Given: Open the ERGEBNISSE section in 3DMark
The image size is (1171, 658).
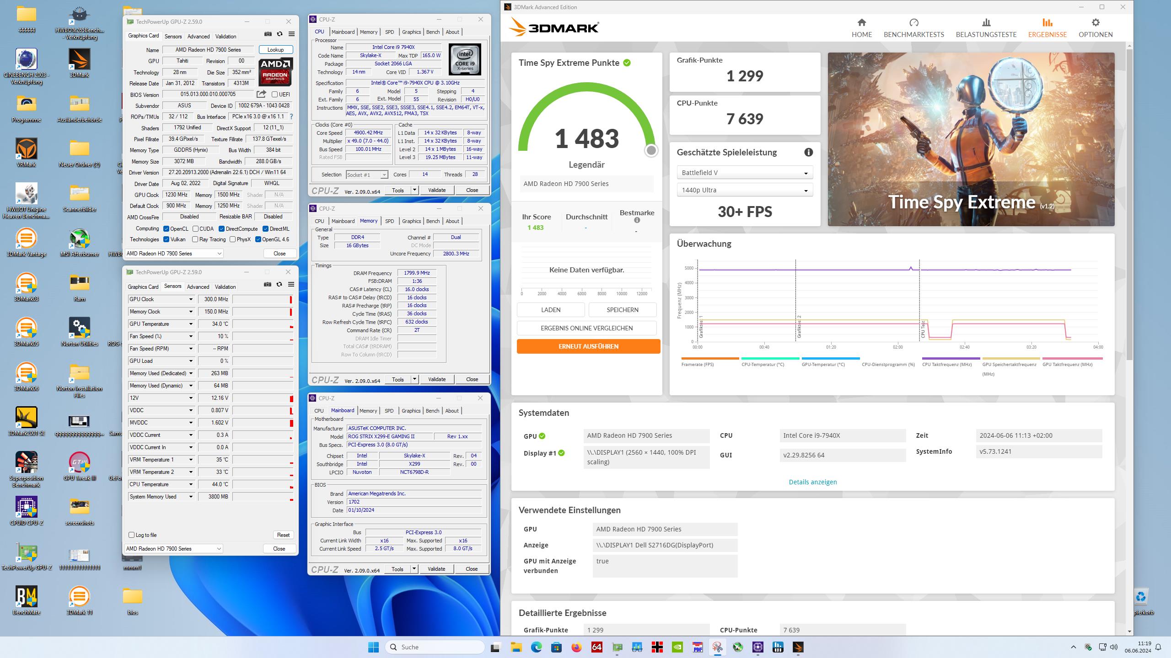Looking at the screenshot, I should 1047,28.
